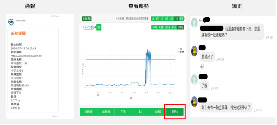Click the Xwin user avatar in chat

(x=195, y=23)
